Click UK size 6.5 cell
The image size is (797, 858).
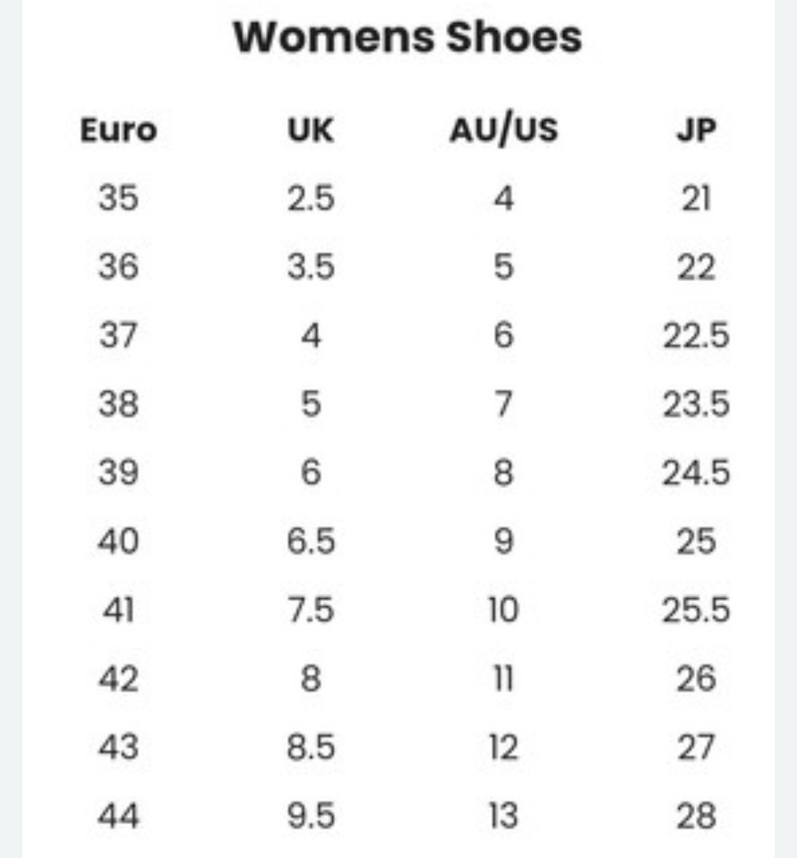tap(311, 542)
